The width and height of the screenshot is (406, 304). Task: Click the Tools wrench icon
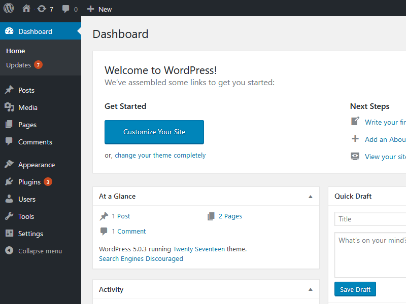(x=9, y=216)
